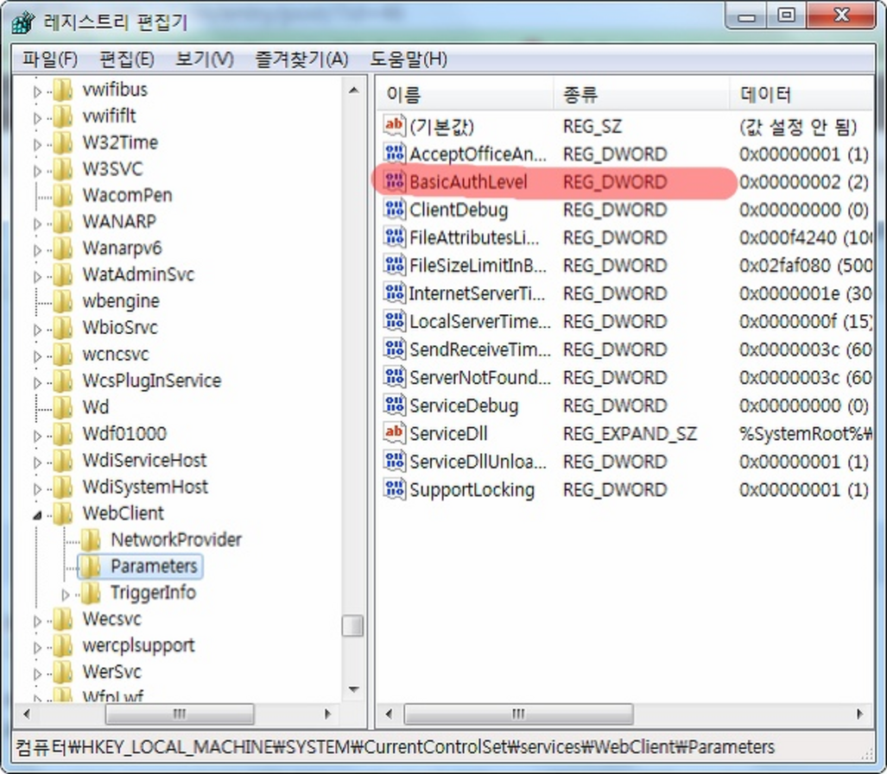This screenshot has width=887, height=774.
Task: Open the 즐겨찾기(A) menu
Action: pyautogui.click(x=301, y=60)
